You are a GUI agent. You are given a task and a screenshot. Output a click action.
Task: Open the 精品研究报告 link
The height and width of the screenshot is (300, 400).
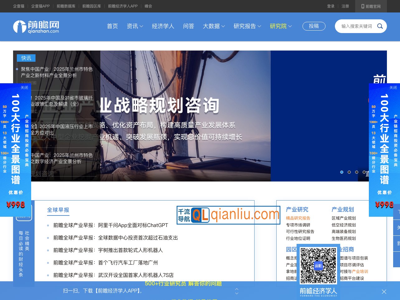tap(298, 218)
